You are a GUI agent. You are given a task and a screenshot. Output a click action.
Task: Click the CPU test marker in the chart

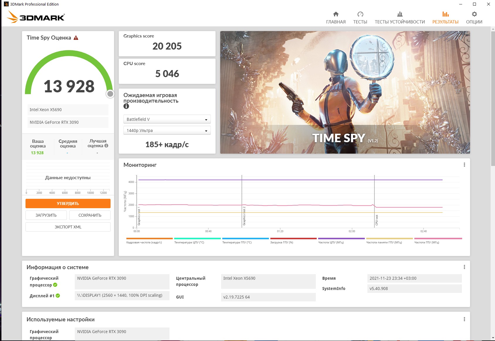[x=377, y=220]
